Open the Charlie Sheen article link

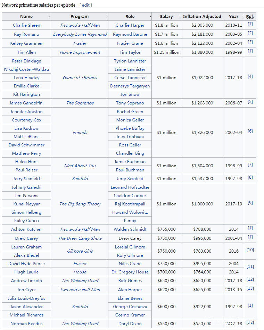(x=26, y=25)
